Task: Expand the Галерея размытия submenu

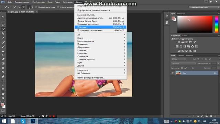Action: (x=101, y=41)
